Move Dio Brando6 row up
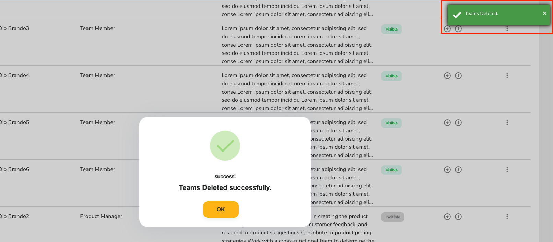This screenshot has width=553, height=242. (447, 170)
